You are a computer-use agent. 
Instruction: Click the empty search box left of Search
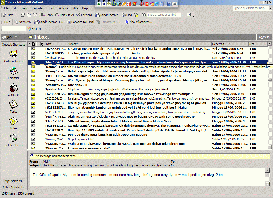14,29
